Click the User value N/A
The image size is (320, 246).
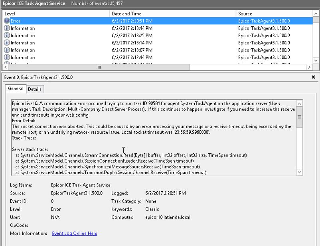55,217
